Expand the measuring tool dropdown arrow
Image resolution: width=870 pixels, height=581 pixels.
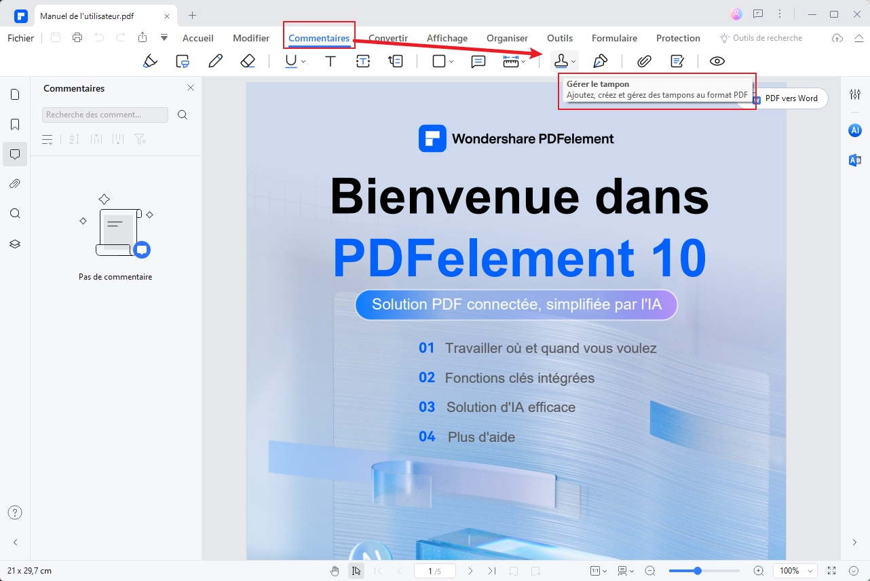click(x=523, y=62)
